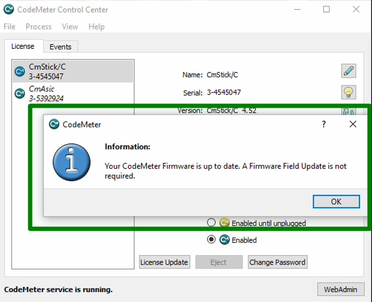Click the CodeMeter icon in dialog title
Image resolution: width=372 pixels, height=302 pixels.
point(54,124)
